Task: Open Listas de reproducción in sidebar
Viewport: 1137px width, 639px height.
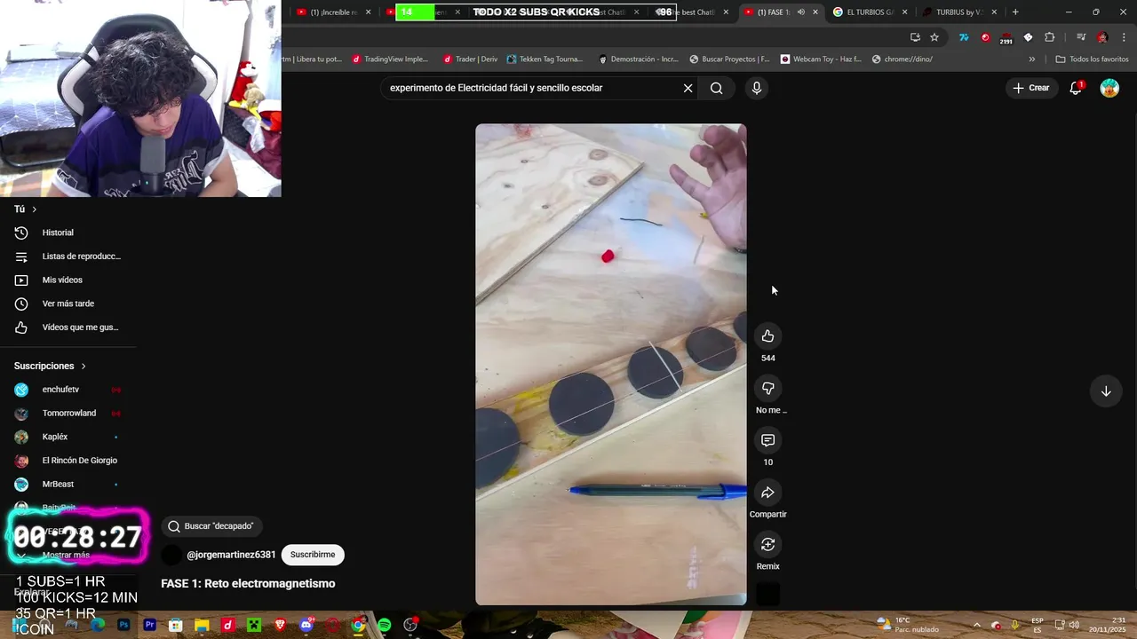Action: [x=68, y=256]
